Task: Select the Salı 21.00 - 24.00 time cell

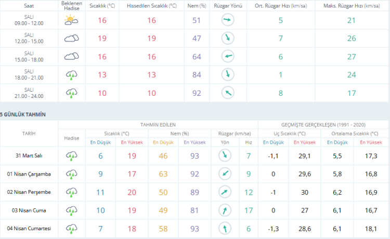Action: coord(29,93)
